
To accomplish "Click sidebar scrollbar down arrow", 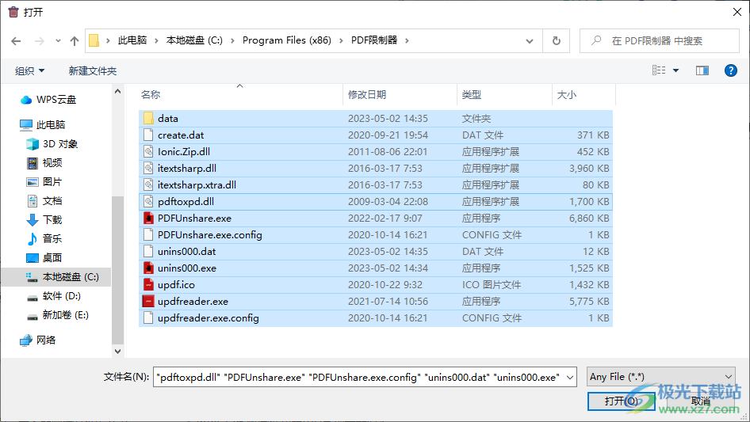I will (117, 352).
